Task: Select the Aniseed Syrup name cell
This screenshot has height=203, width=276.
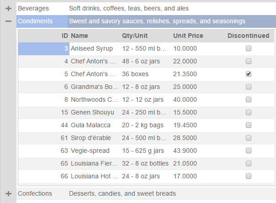Action: pyautogui.click(x=91, y=48)
